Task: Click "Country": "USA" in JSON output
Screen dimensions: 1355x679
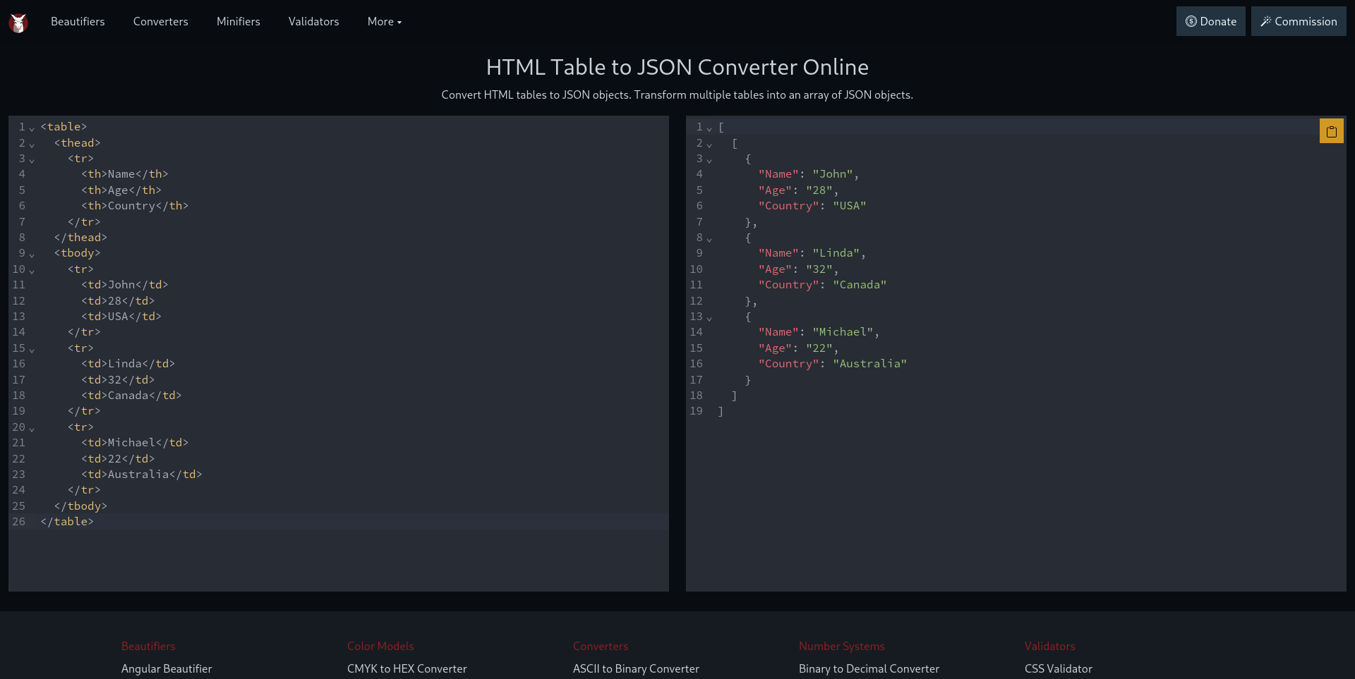Action: [812, 206]
